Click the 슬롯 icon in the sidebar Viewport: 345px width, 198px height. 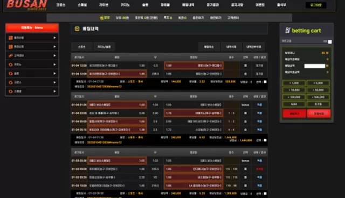coord(11,74)
